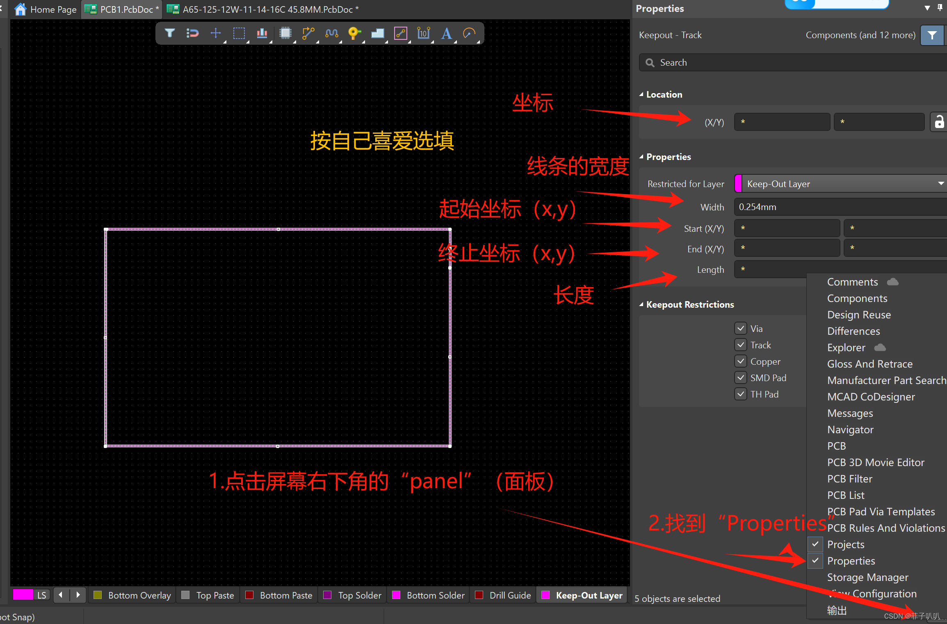Viewport: 947px width, 624px height.
Task: Select the place dimension icon
Action: click(x=423, y=33)
